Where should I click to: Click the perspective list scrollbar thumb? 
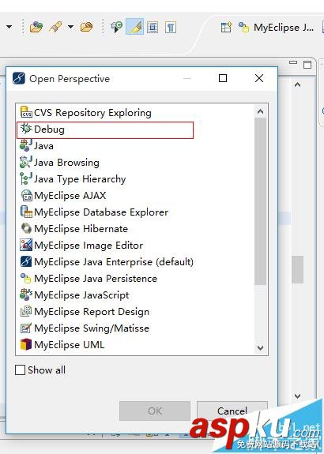[x=260, y=201]
